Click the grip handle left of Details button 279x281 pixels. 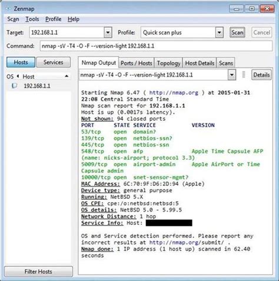pos(244,74)
